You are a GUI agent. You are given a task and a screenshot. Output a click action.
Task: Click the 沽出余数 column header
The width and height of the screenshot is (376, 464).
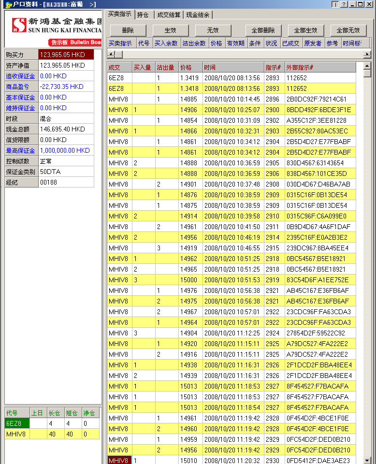pyautogui.click(x=195, y=43)
